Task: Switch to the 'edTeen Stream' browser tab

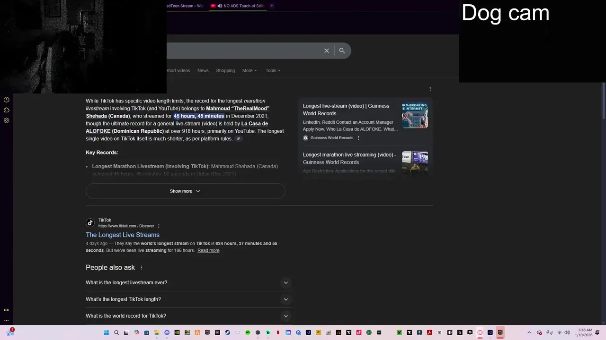Action: pyautogui.click(x=186, y=6)
